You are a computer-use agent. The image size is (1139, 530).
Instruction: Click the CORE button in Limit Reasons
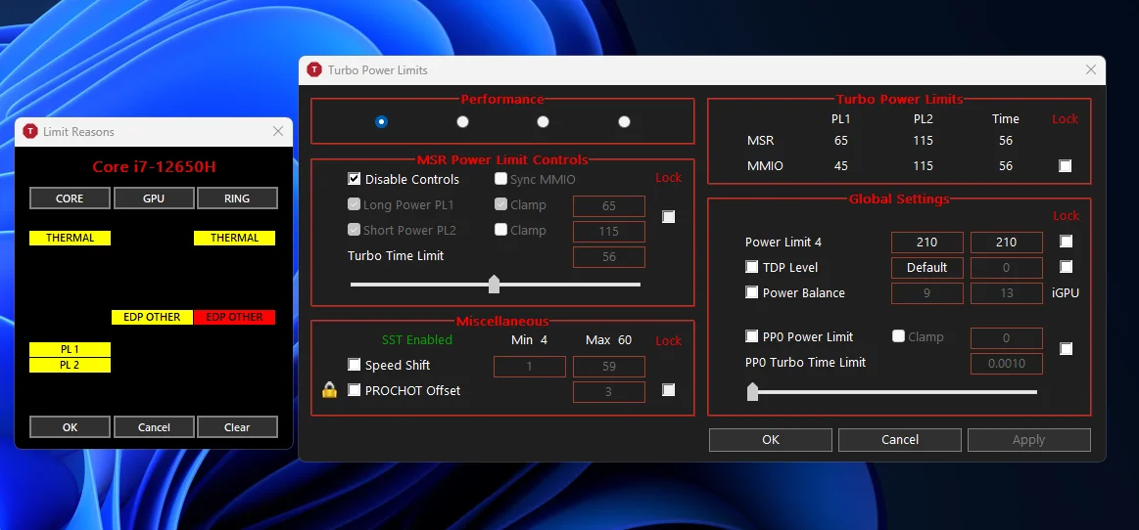70,198
